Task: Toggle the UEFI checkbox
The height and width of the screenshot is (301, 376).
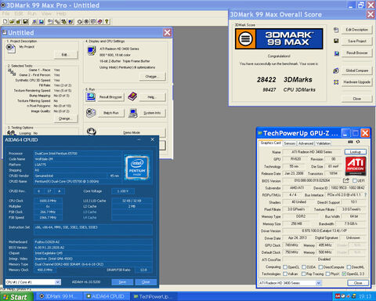Action: click(x=355, y=180)
